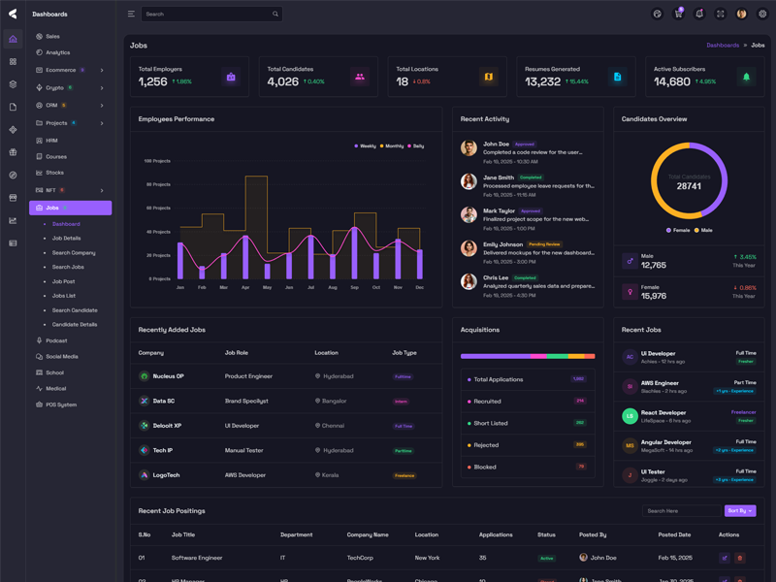Delete the Software Engineer job posting
Screen dimensions: 776x582
coord(740,558)
